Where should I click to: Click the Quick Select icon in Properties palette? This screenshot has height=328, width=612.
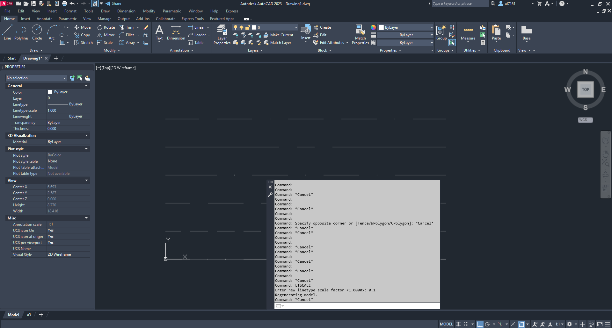87,78
